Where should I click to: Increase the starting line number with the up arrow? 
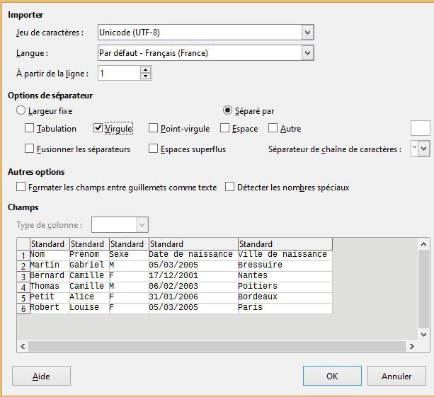[145, 70]
